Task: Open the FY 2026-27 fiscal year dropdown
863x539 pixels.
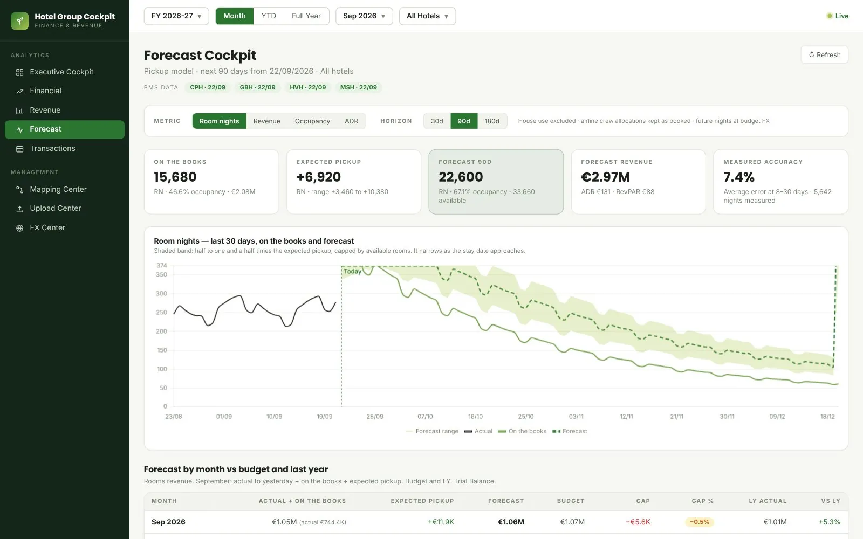Action: [x=176, y=16]
